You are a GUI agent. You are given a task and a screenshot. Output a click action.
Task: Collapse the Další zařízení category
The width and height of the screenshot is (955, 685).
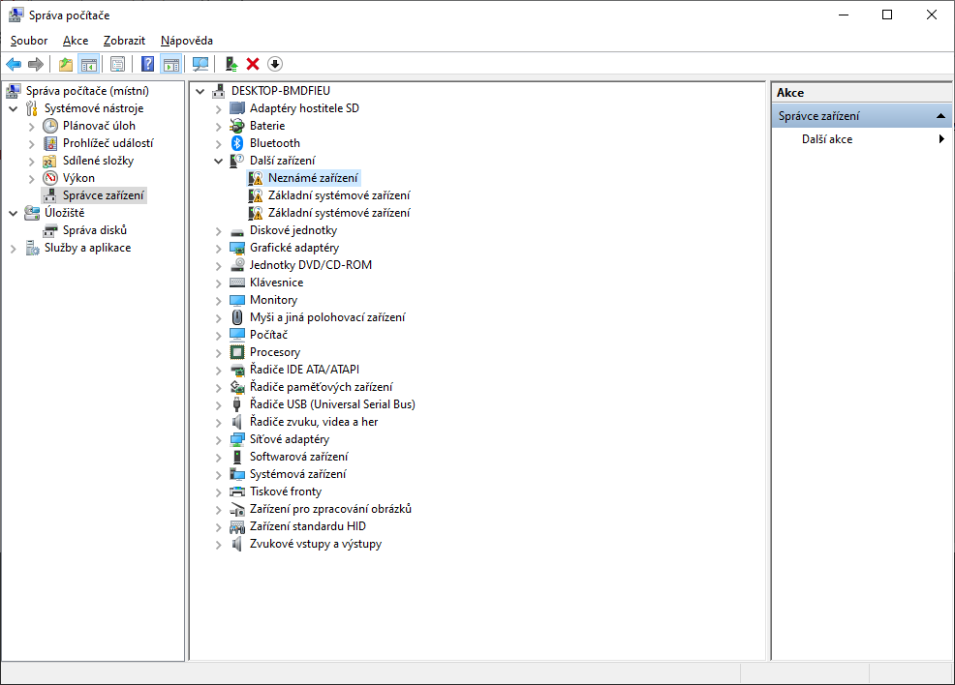(x=218, y=162)
